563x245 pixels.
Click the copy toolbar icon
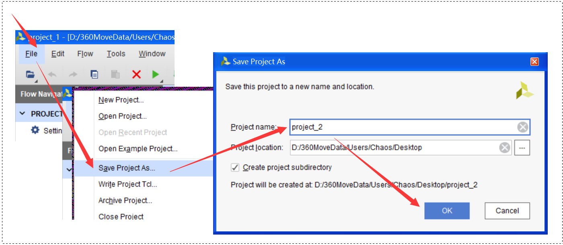(x=94, y=74)
